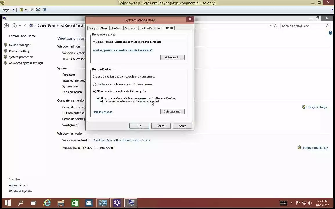Toggle Network Level Authentication checkbox
The image size is (335, 209).
click(x=98, y=99)
